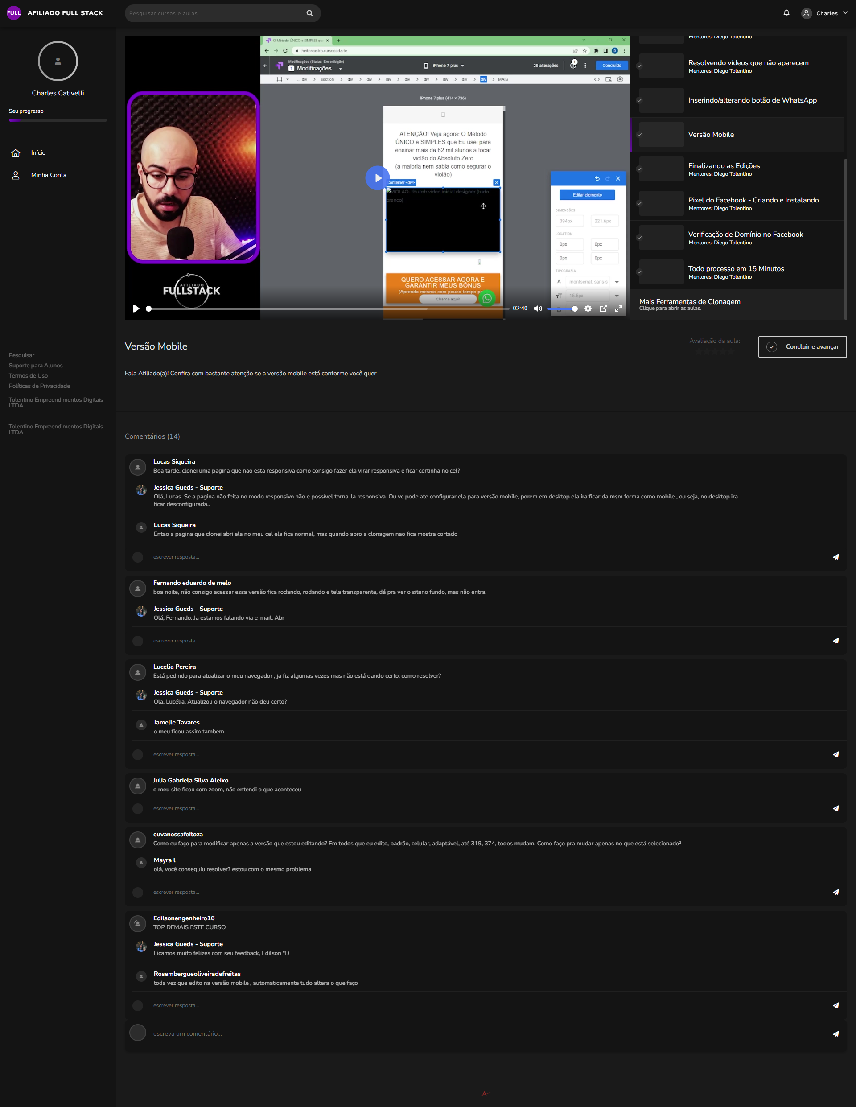Mark Todo processo em 15 Minutos complete

click(639, 272)
